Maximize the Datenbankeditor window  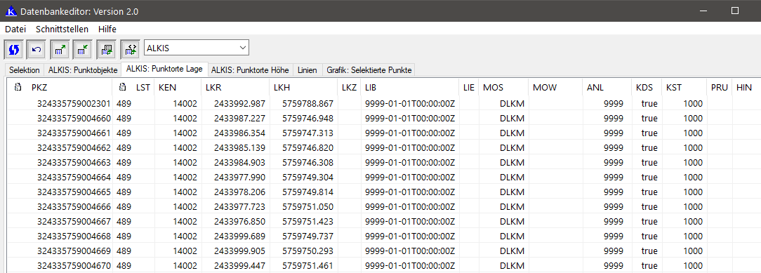coord(735,11)
